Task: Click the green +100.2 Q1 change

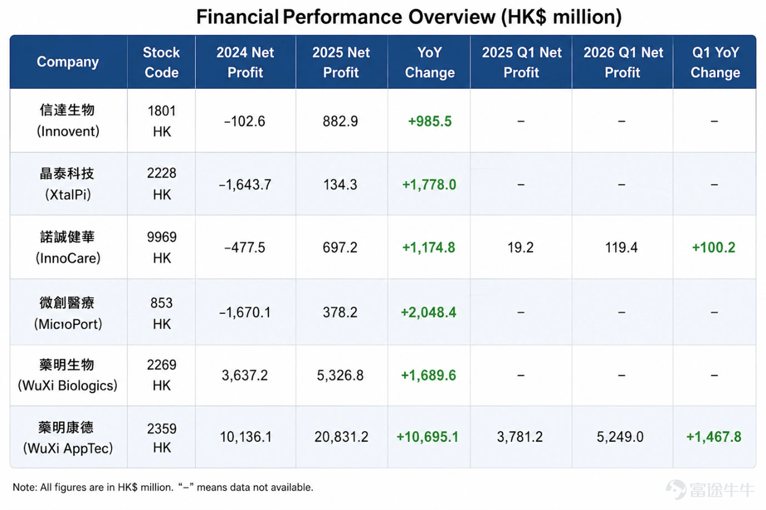Action: [714, 247]
